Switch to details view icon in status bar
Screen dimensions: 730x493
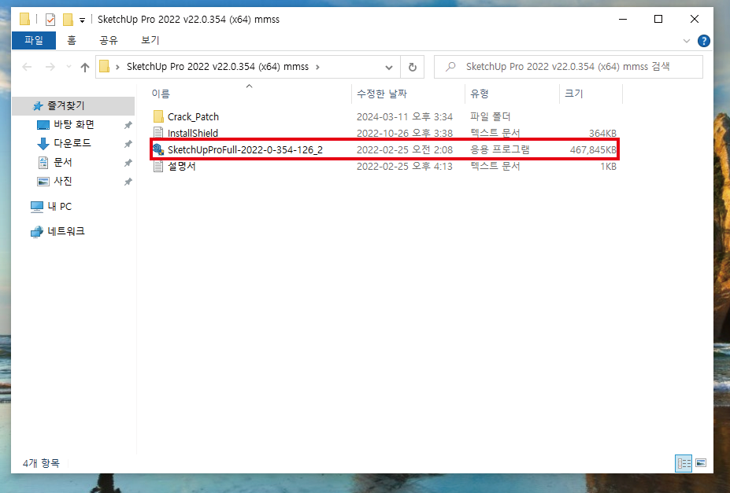684,463
